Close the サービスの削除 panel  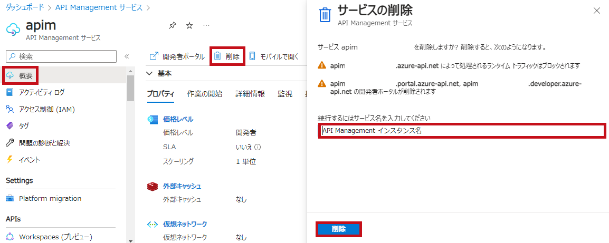pos(597,11)
